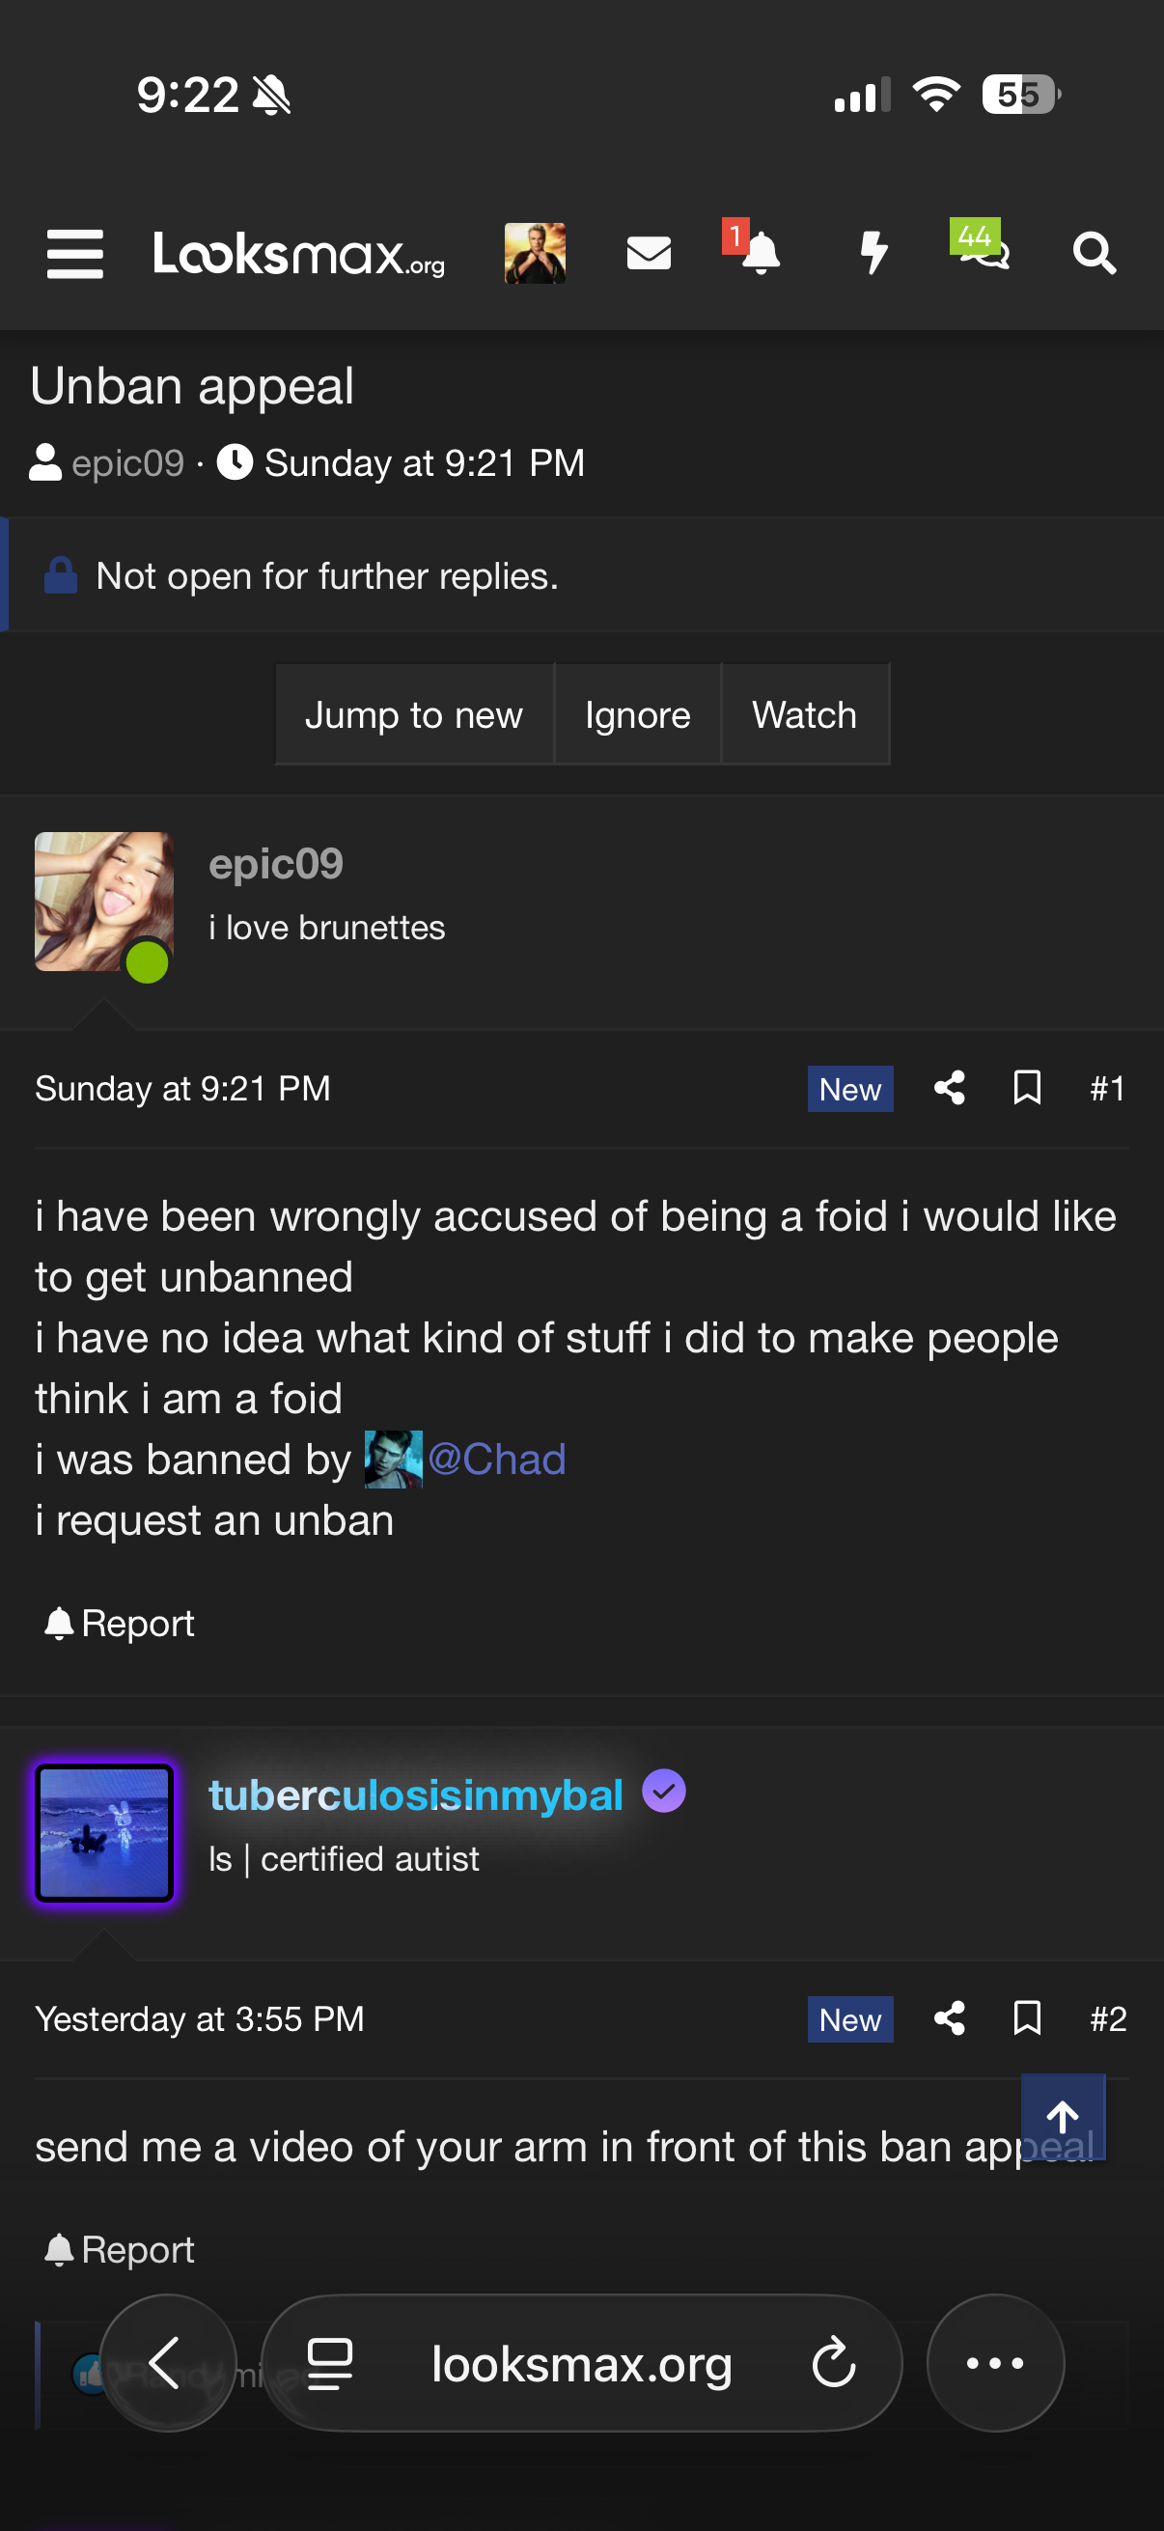Share post #1 via share icon
This screenshot has width=1164, height=2531.
coord(949,1088)
